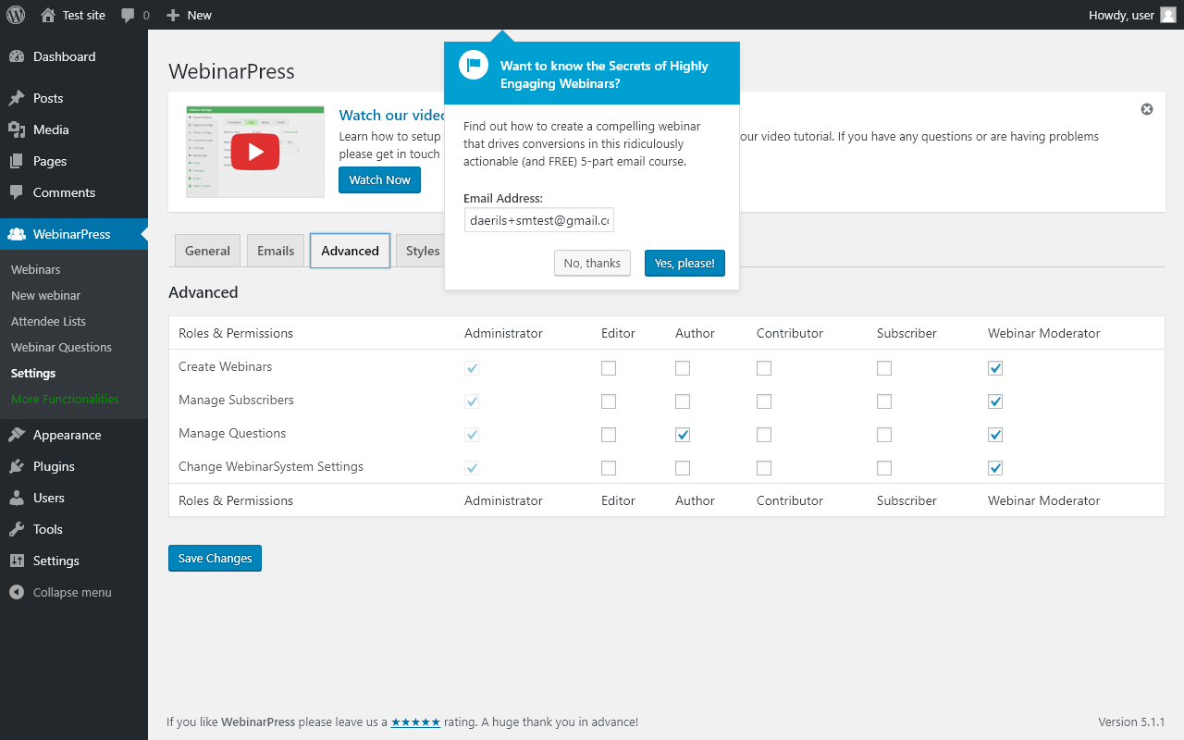Open Attendee Lists submenu item
The height and width of the screenshot is (740, 1184).
[48, 321]
